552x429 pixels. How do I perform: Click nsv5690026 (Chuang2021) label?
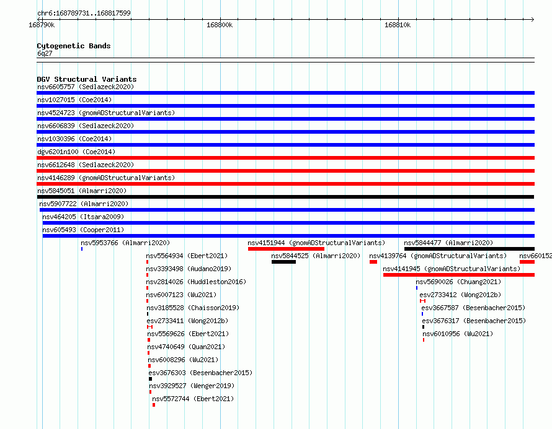pyautogui.click(x=458, y=282)
